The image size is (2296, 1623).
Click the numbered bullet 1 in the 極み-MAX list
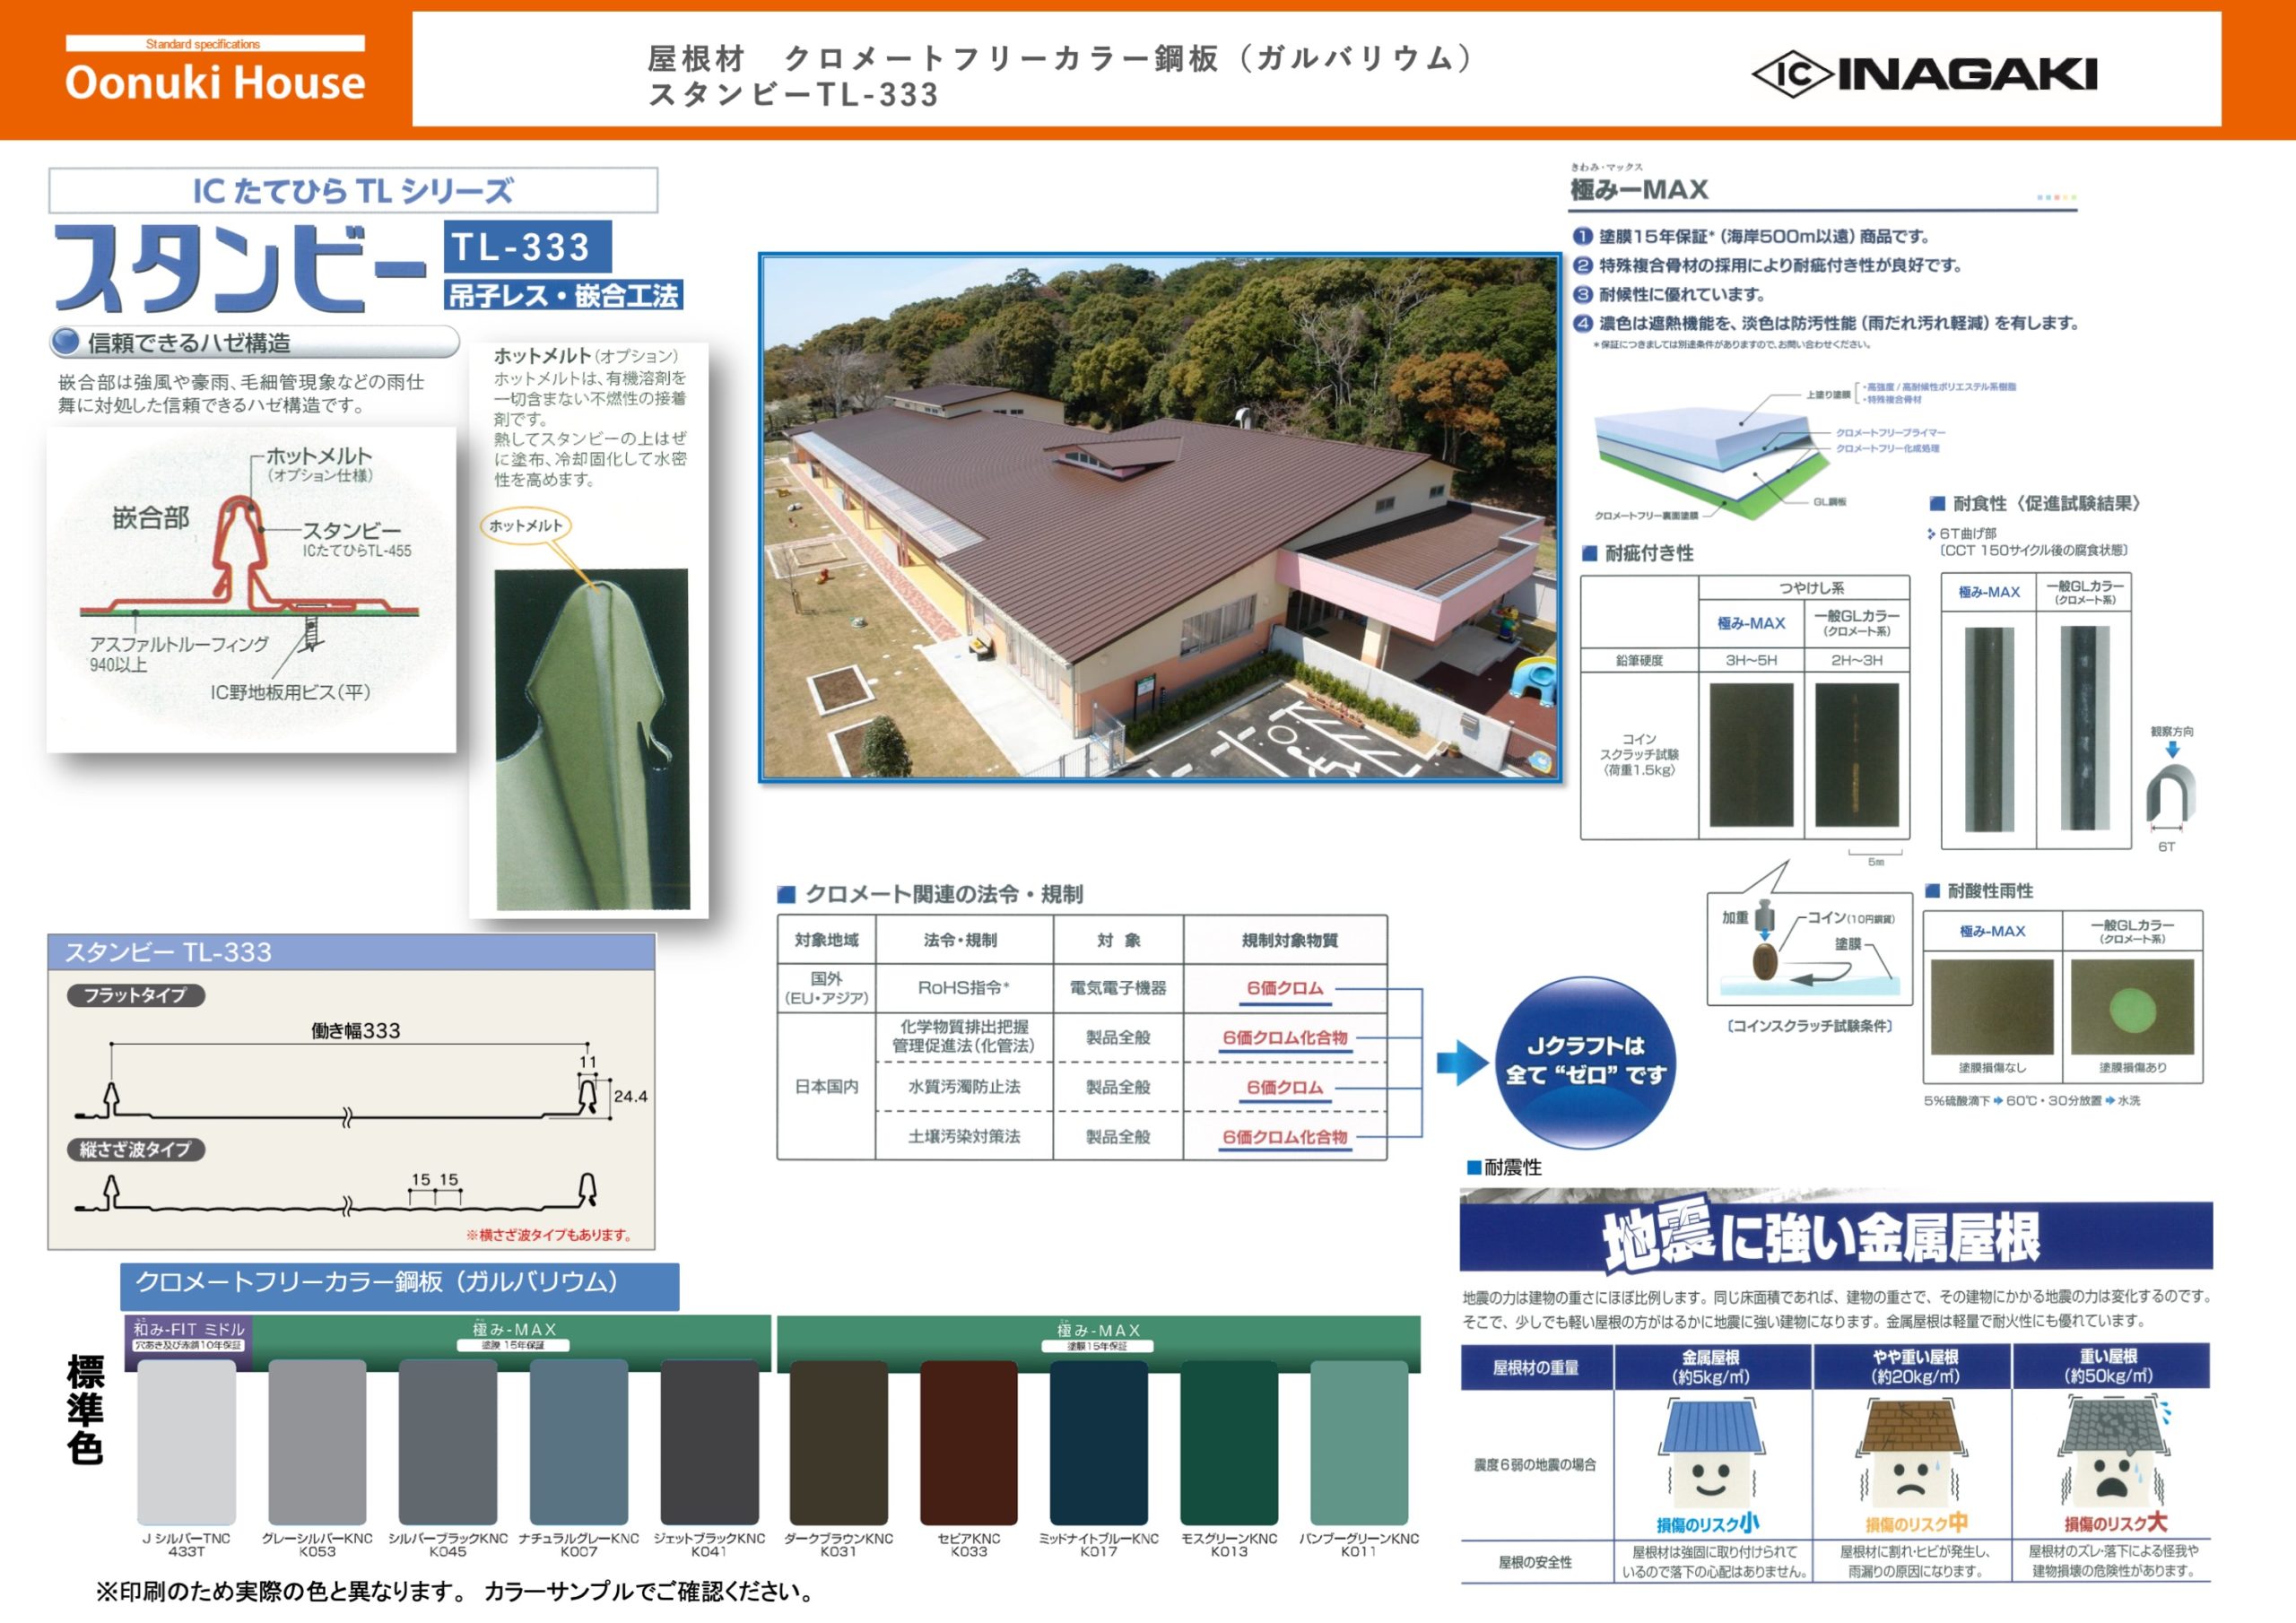1582,236
